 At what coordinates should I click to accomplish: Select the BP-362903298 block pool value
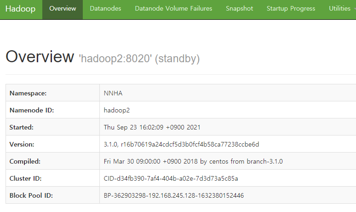click(x=174, y=195)
